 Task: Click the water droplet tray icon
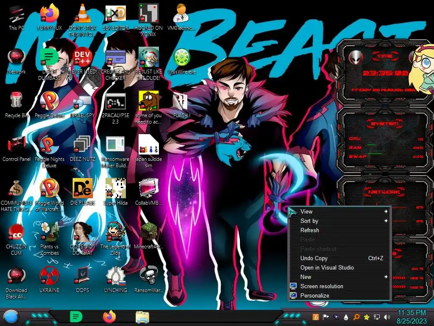point(346,317)
